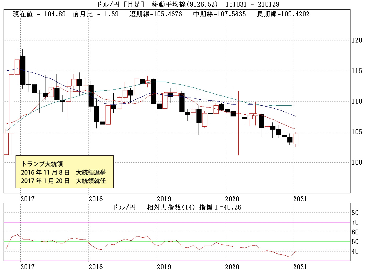The height and width of the screenshot is (270, 375).
Task: Click the 現在値 = 104.69 readout
Action: click(39, 14)
